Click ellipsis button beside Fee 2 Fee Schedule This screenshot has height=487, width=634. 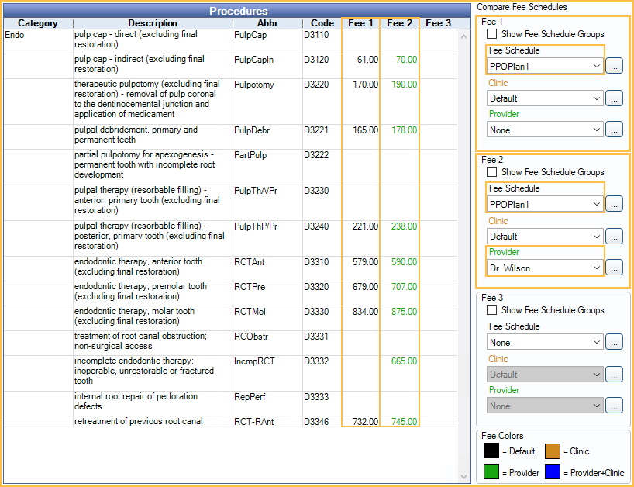click(x=614, y=205)
